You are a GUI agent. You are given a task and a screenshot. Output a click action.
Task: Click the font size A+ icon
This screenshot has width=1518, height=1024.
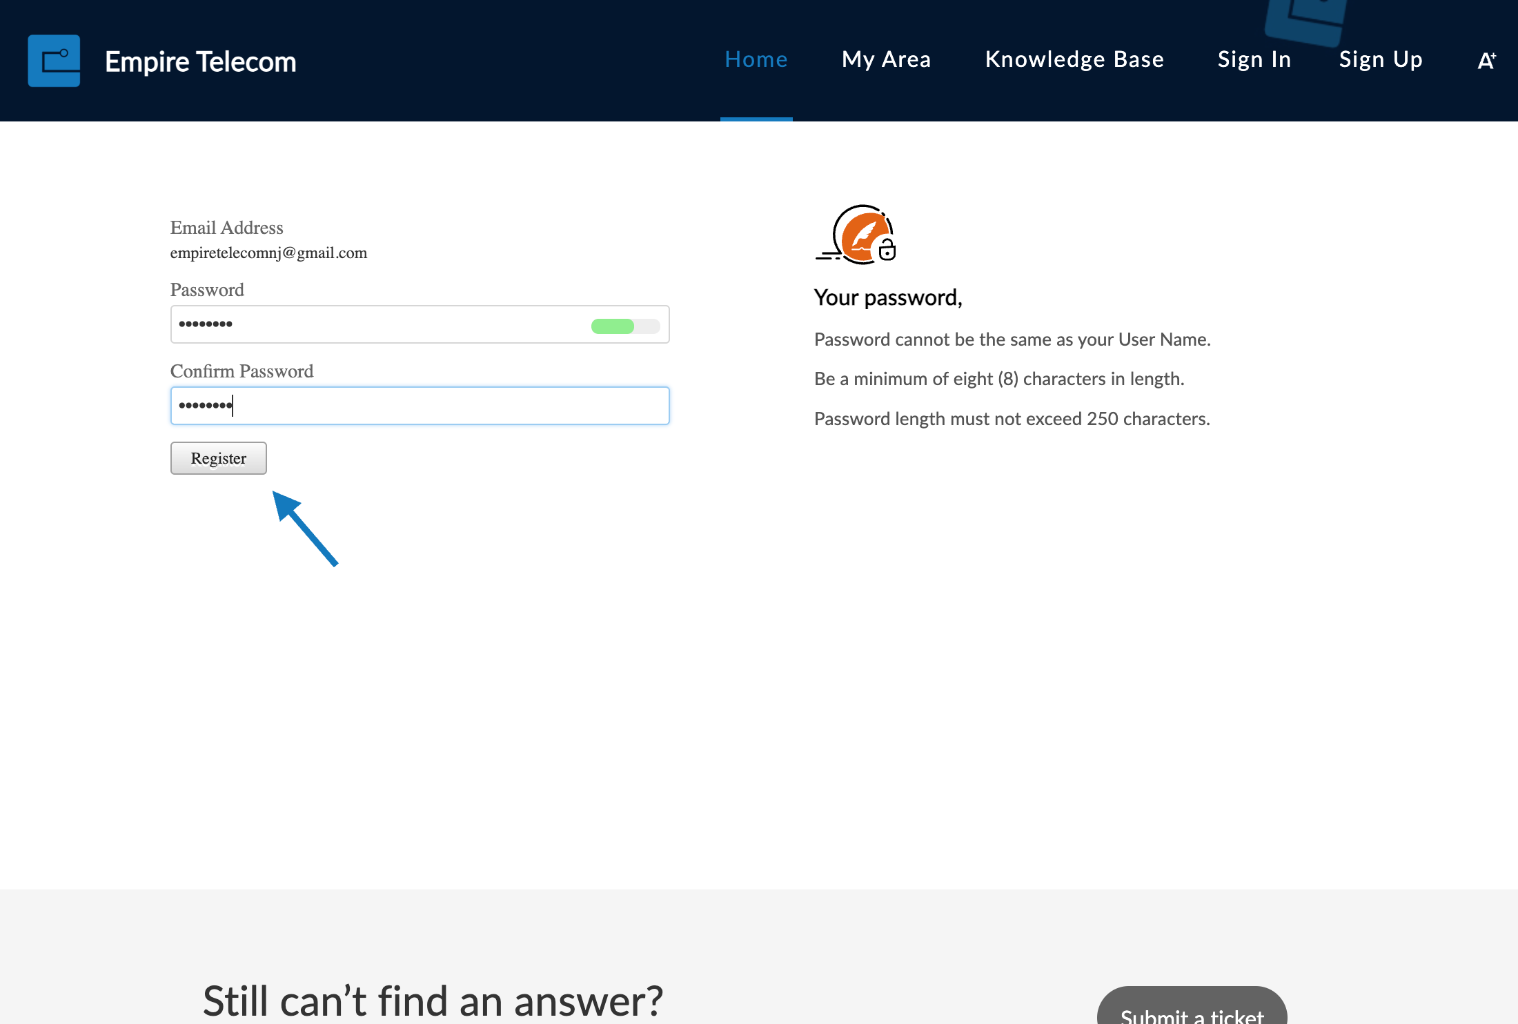click(x=1486, y=61)
